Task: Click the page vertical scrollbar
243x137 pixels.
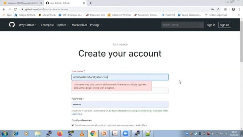Action: [x=241, y=41]
